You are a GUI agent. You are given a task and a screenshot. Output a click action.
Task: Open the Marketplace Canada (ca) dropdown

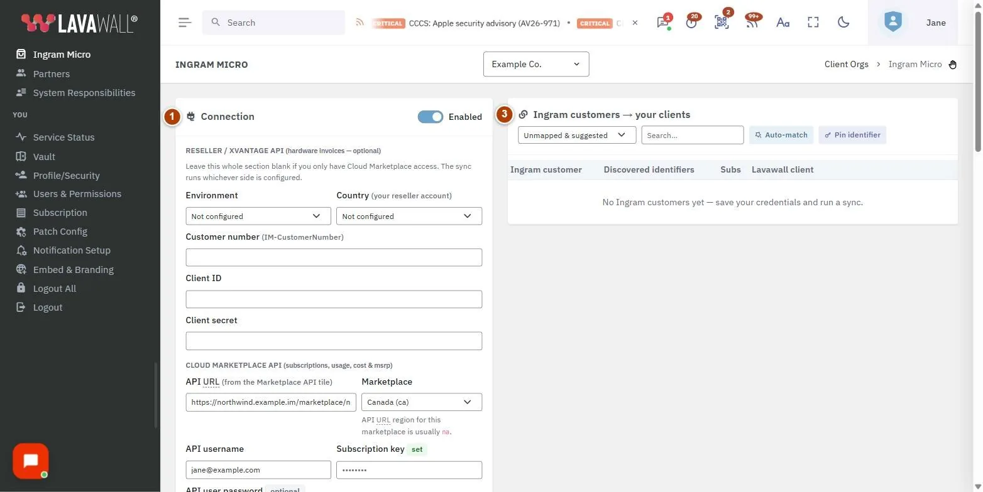click(422, 402)
